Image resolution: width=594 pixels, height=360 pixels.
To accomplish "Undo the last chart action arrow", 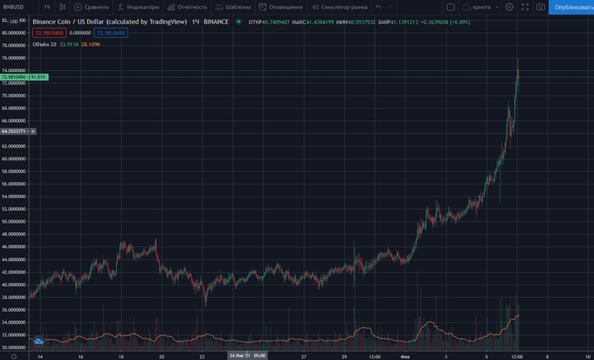I will [x=378, y=7].
